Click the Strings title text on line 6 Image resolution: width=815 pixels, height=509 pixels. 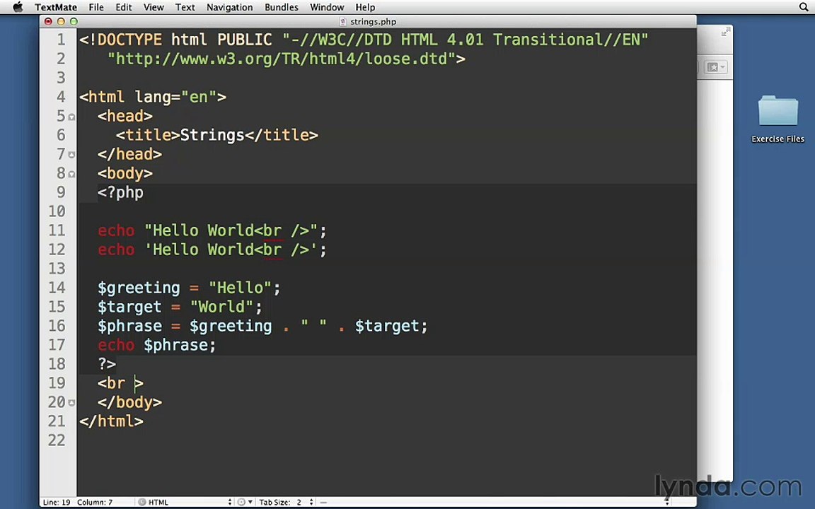(212, 136)
